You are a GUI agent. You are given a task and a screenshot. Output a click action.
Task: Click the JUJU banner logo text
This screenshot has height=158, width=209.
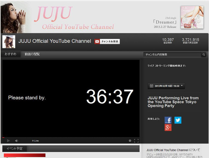53,14
